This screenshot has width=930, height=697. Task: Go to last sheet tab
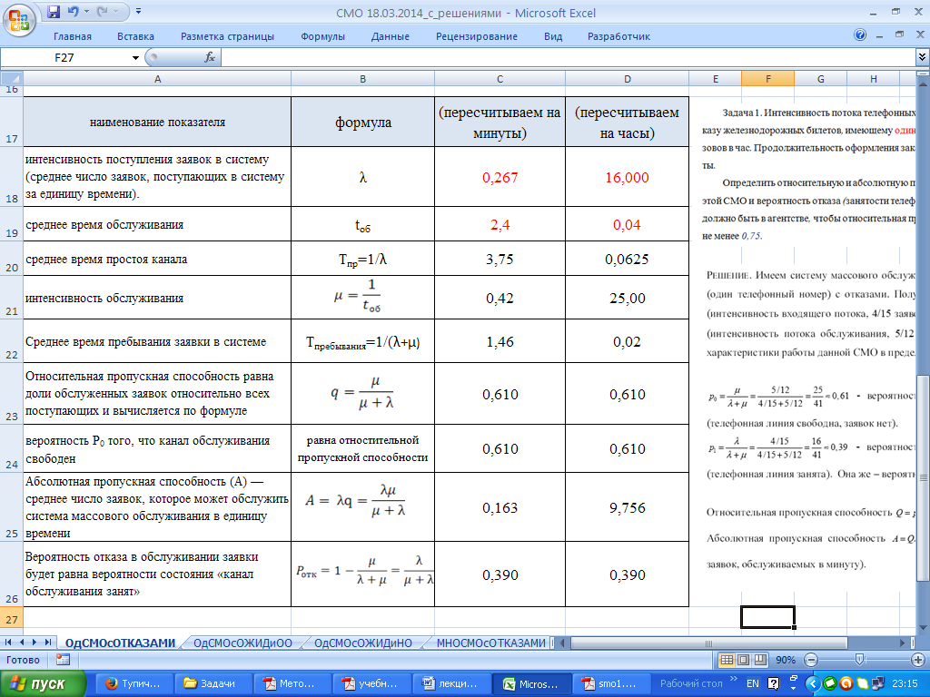pos(48,642)
